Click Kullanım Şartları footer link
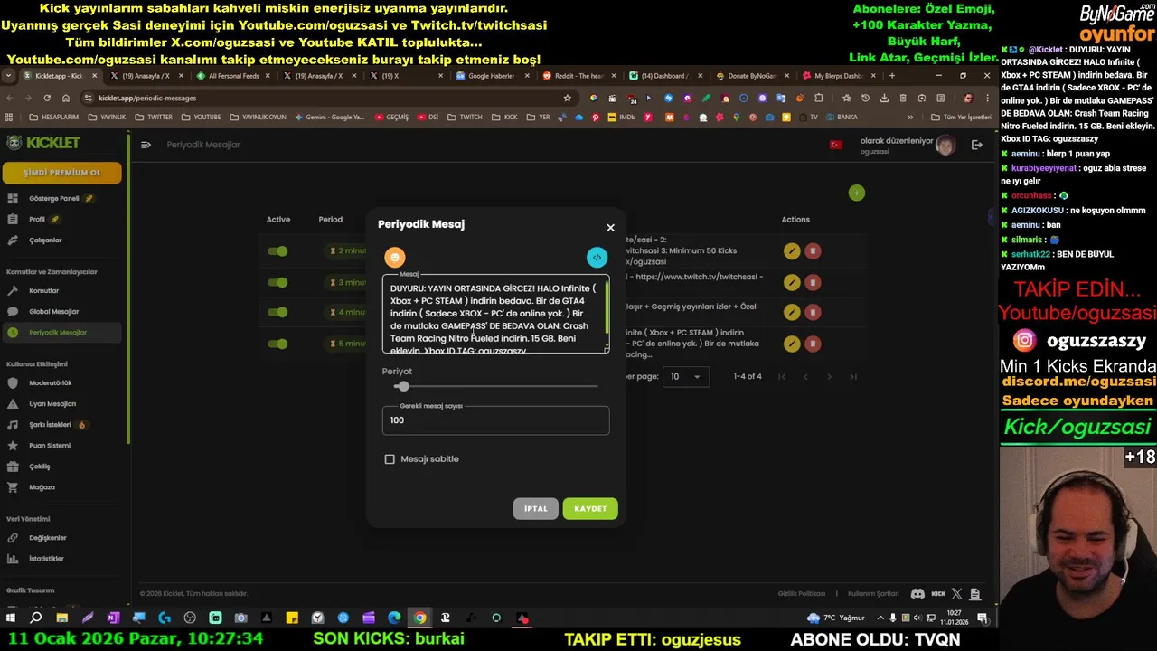Image resolution: width=1157 pixels, height=651 pixels. pyautogui.click(x=873, y=594)
